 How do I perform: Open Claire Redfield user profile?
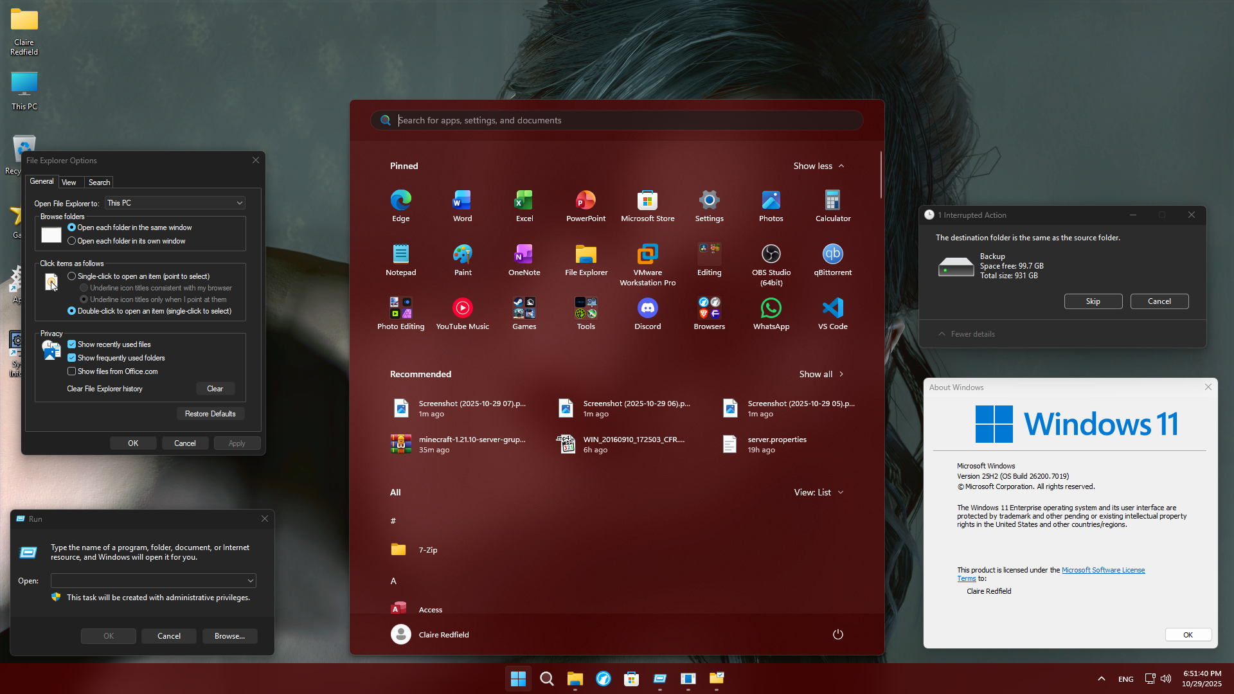point(430,634)
